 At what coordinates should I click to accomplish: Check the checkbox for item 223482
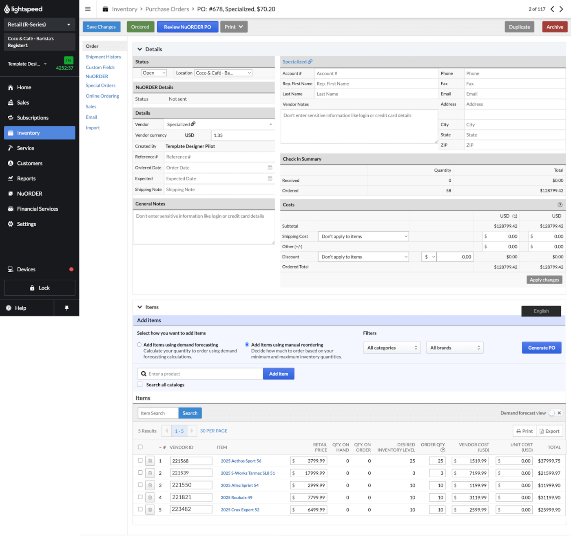pyautogui.click(x=140, y=509)
